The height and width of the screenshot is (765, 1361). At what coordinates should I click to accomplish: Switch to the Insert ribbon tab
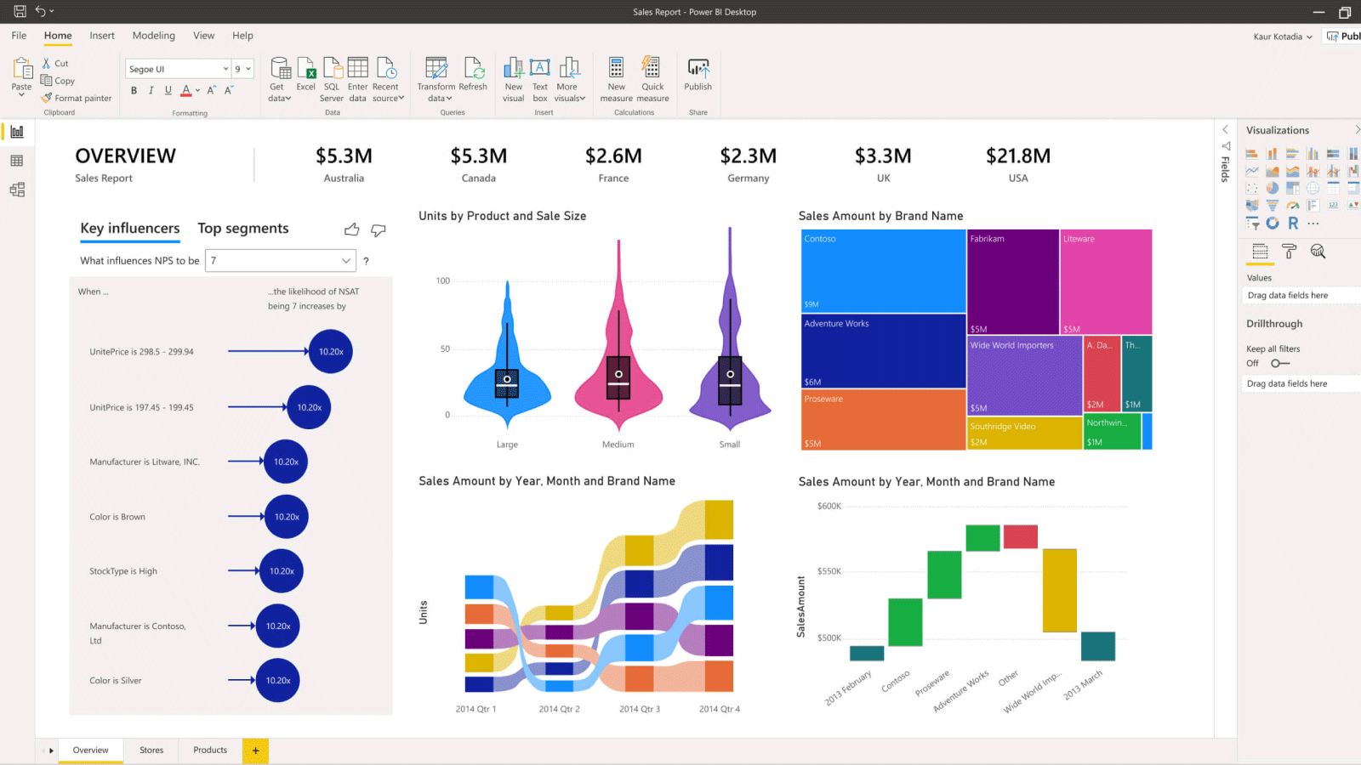coord(102,36)
